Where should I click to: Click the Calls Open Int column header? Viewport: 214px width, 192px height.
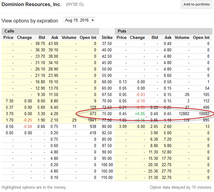88,37
